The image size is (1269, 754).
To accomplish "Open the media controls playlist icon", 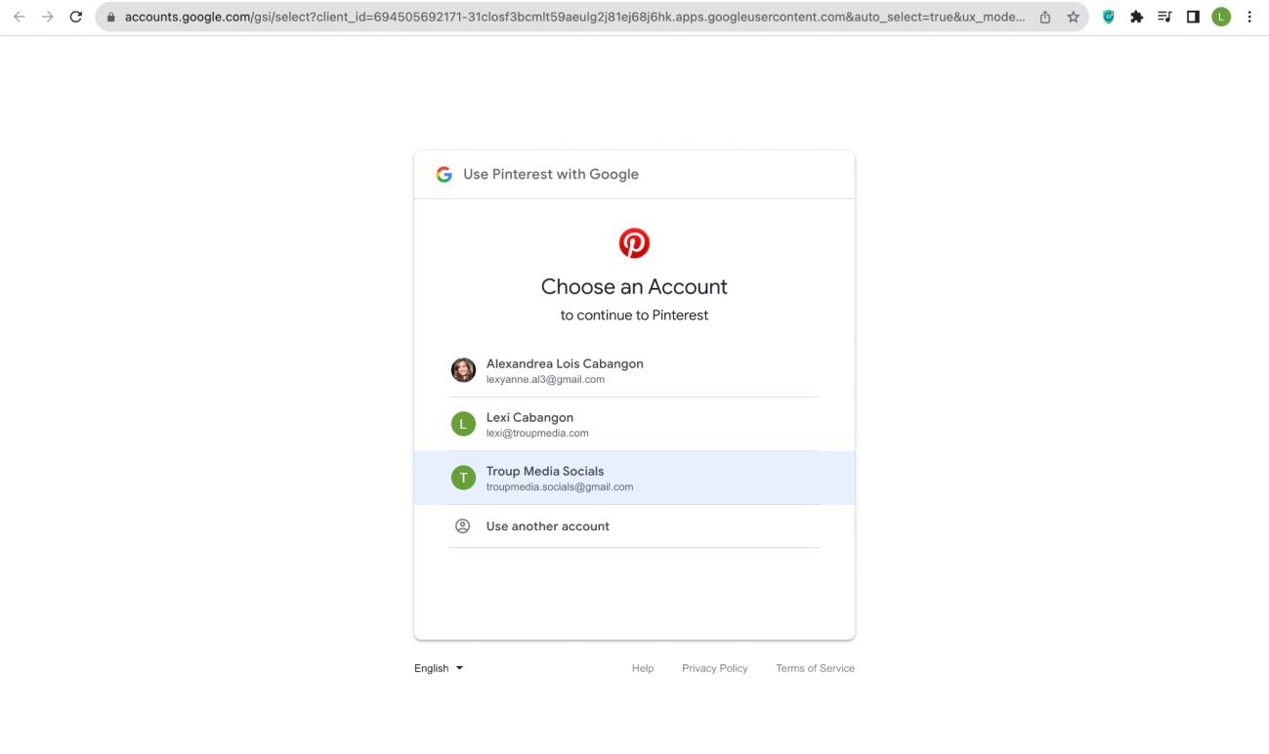I will [x=1165, y=17].
